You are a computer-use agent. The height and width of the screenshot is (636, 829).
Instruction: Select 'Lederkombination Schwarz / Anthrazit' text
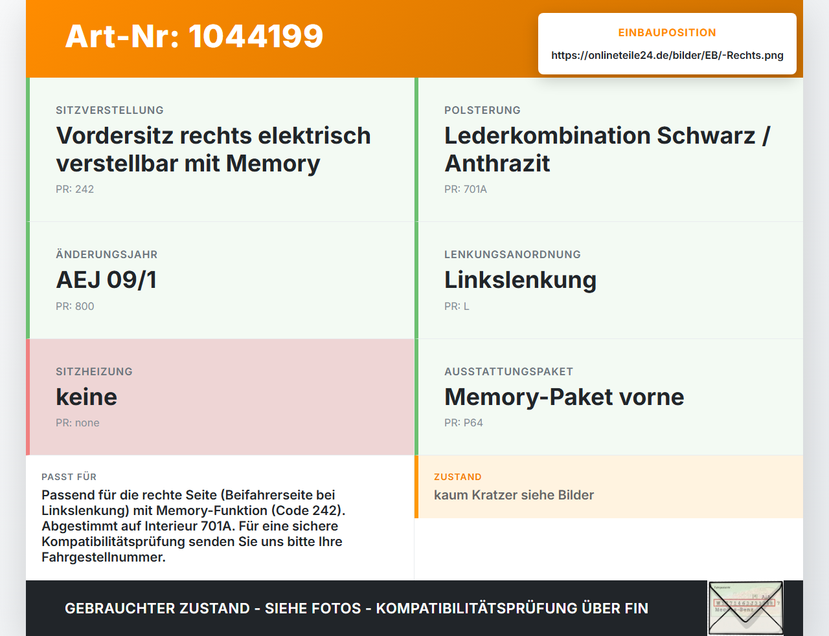tap(608, 149)
